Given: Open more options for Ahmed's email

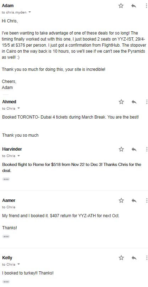Looking at the screenshot, I should click(x=147, y=102).
